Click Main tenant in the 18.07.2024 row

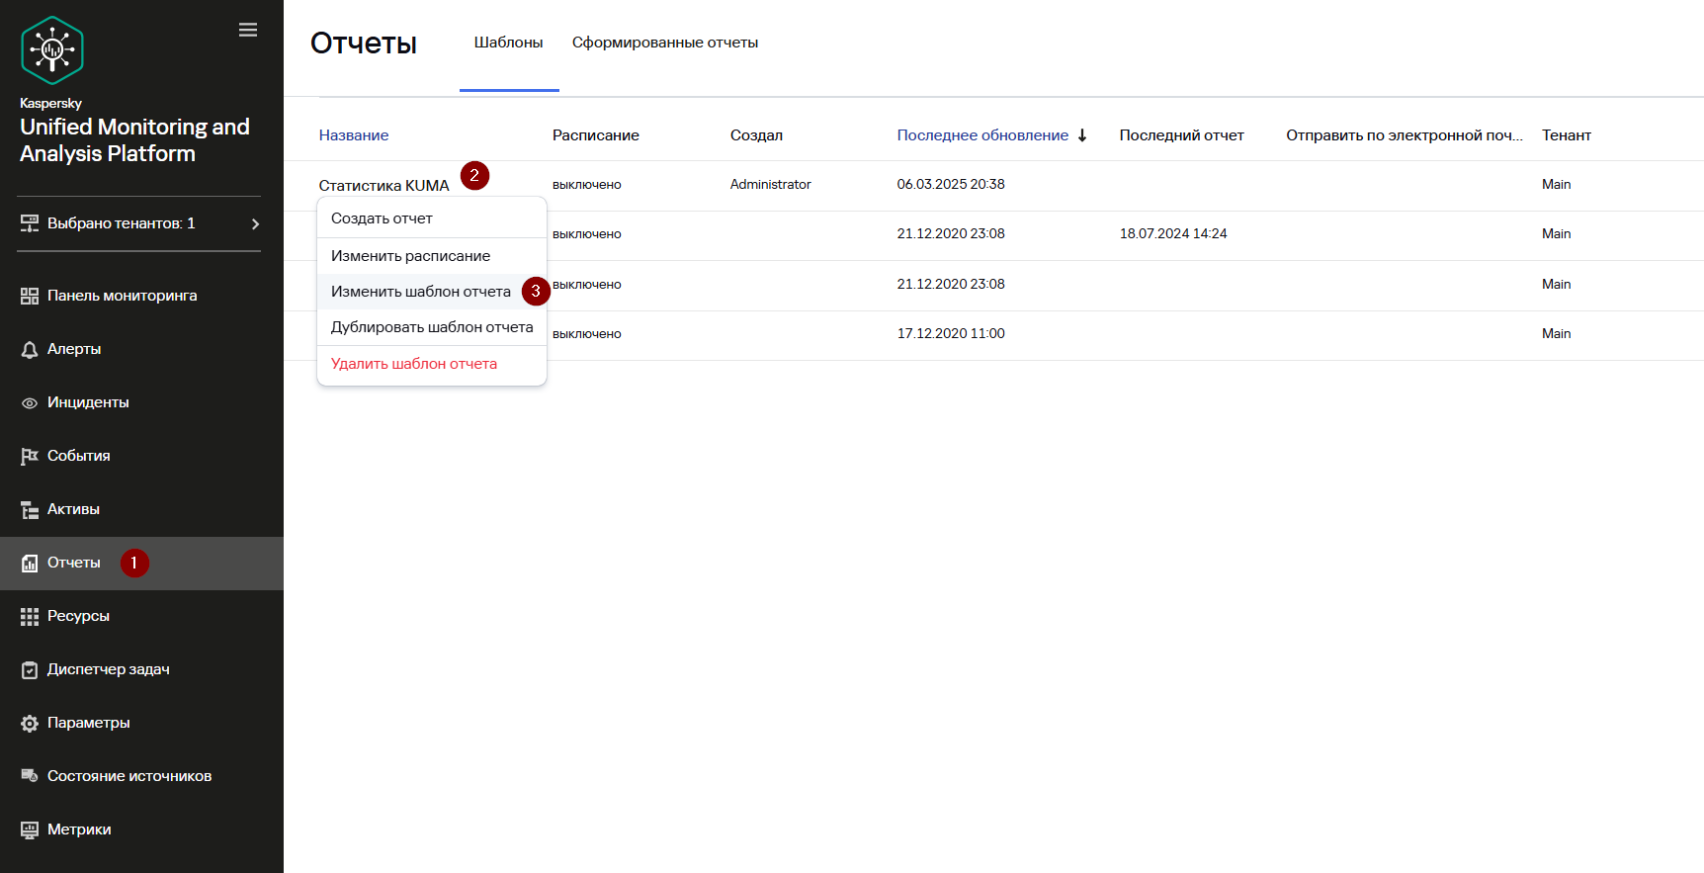[1556, 234]
